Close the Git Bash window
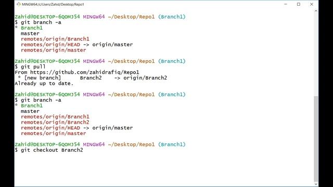The height and width of the screenshot is (187, 333). (x=312, y=4)
